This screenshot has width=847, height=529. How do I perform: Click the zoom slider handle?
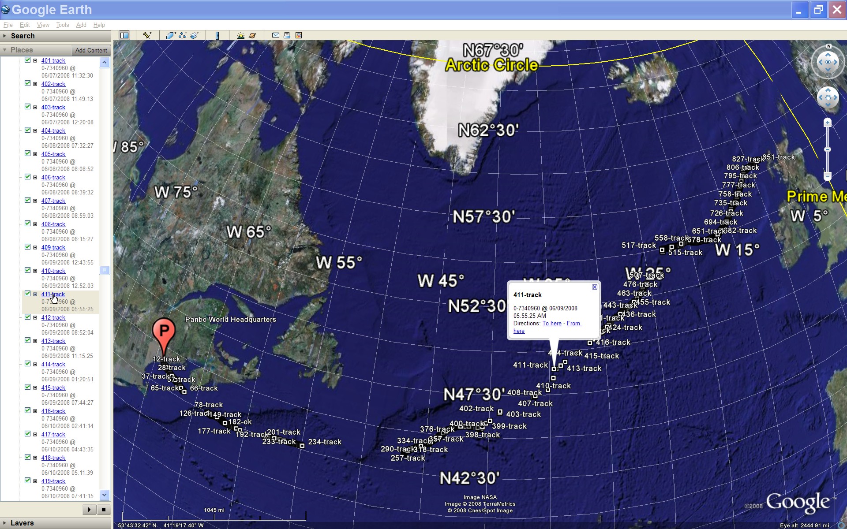(x=828, y=150)
